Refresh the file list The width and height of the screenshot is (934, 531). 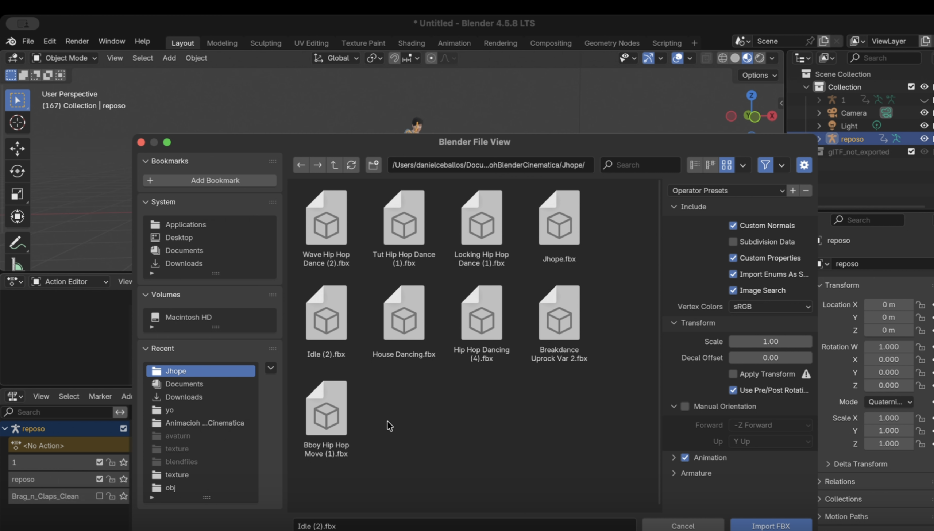pyautogui.click(x=351, y=165)
